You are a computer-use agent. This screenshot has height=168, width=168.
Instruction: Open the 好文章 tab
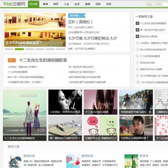[34, 4]
